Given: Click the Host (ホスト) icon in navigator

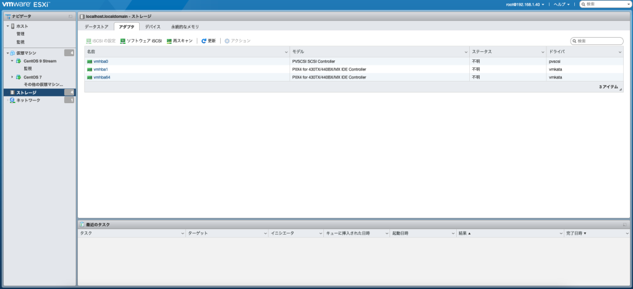Looking at the screenshot, I should 13,26.
